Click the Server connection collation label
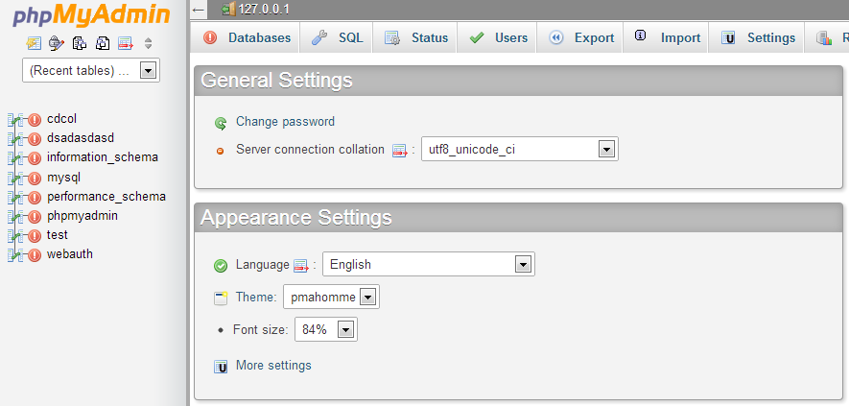The width and height of the screenshot is (849, 406). pos(310,149)
